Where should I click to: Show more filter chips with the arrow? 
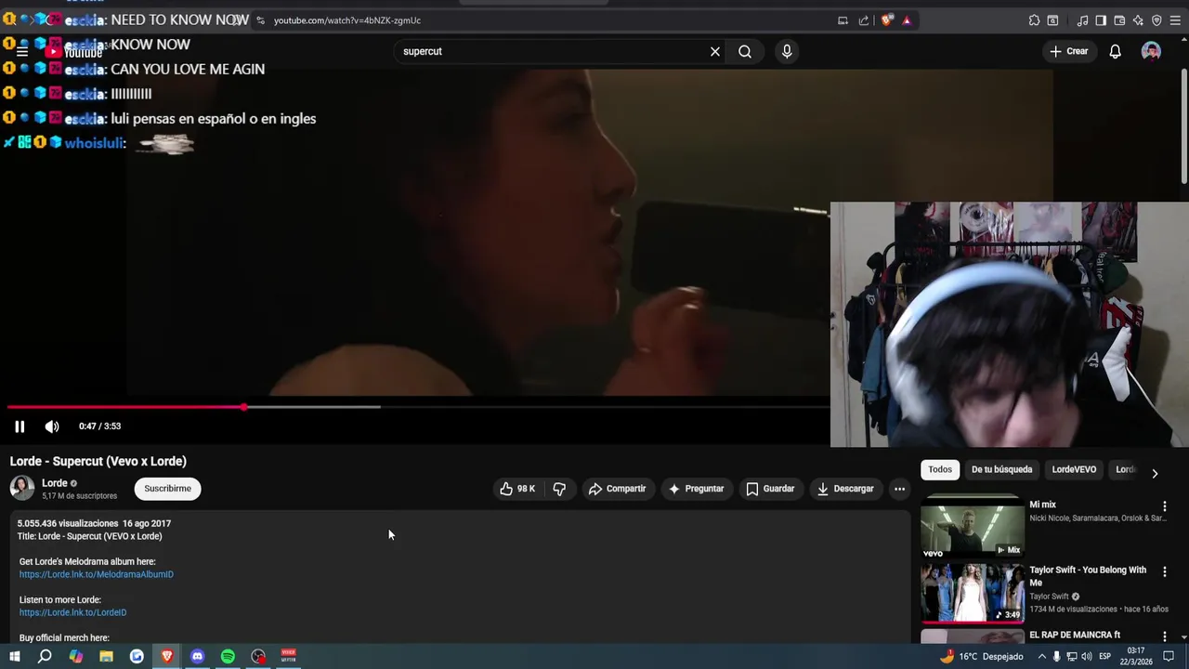(x=1155, y=473)
